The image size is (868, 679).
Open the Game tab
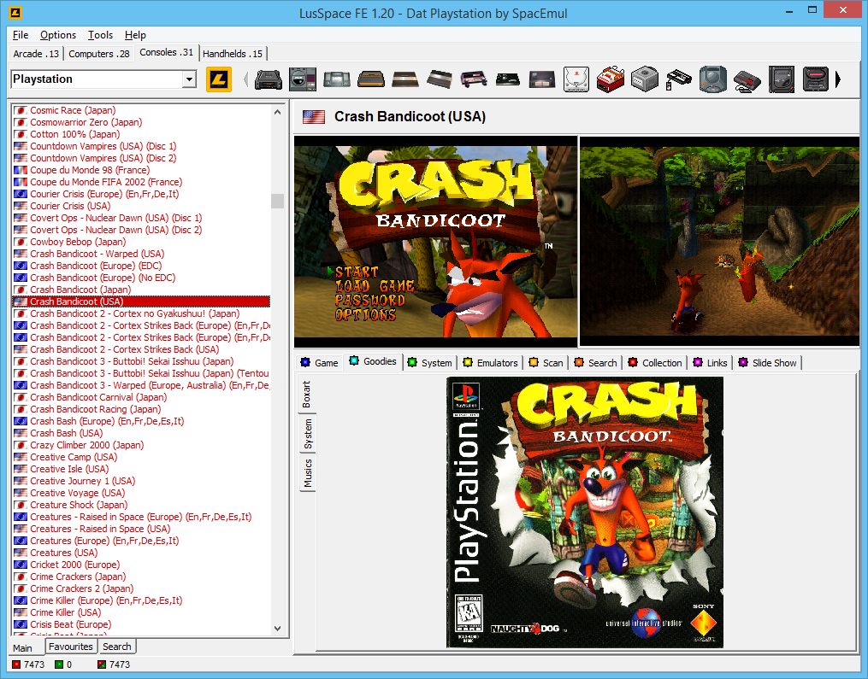(x=320, y=363)
